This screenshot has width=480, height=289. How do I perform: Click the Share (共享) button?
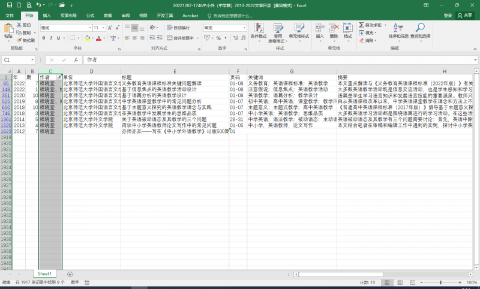[x=464, y=16]
